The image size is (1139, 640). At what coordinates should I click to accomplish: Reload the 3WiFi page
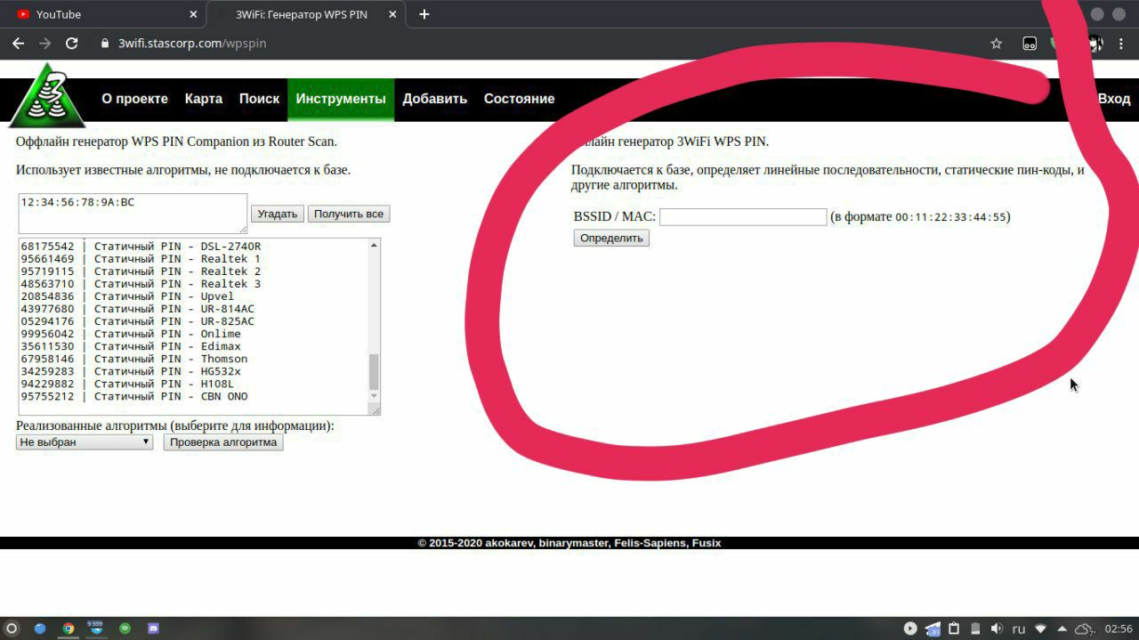72,43
